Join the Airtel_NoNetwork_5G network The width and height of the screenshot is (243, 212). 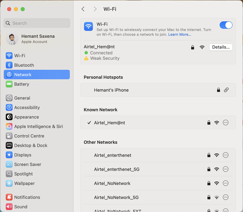tap(158, 197)
